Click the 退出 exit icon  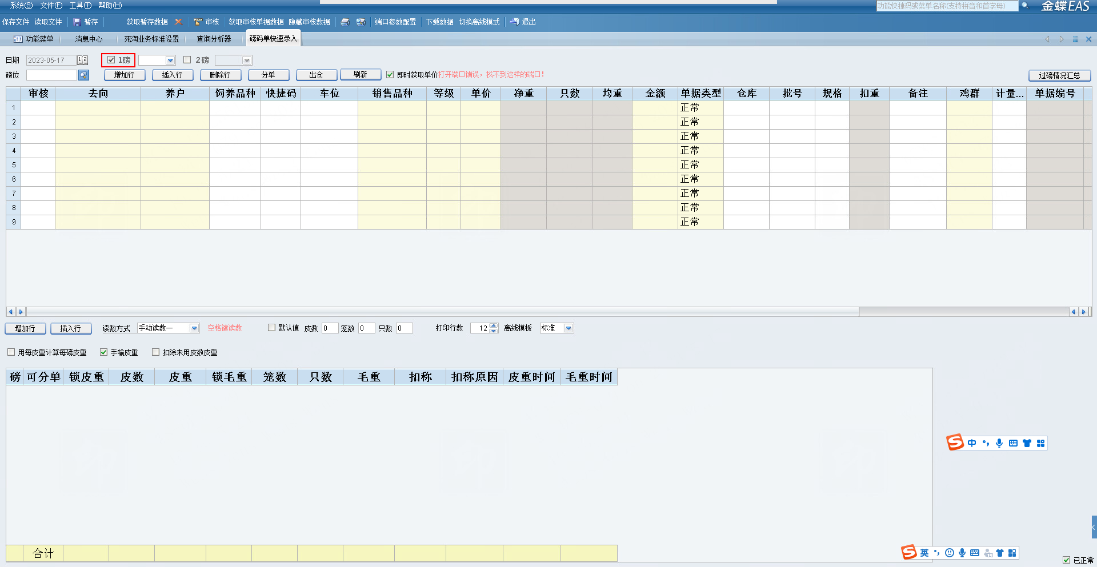tap(514, 22)
